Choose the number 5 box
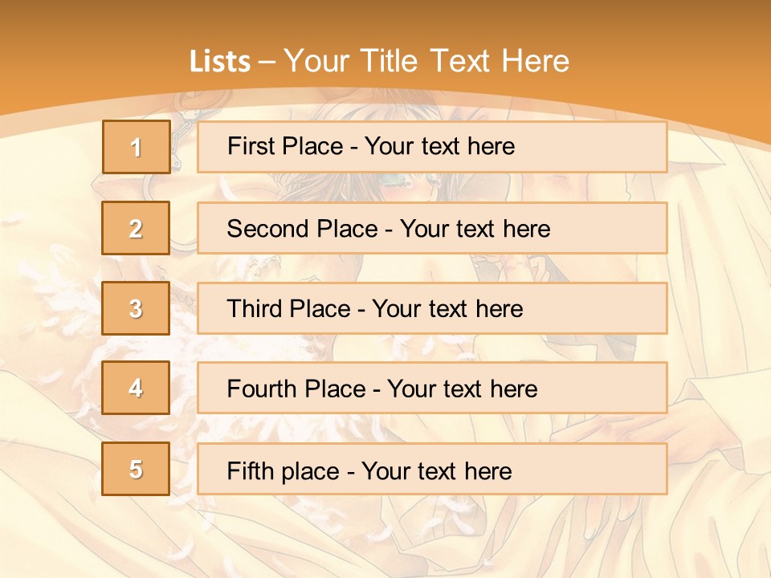771x578 pixels. tap(136, 469)
